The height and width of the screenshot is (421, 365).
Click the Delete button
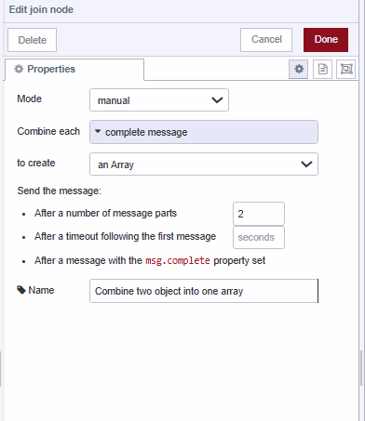pyautogui.click(x=32, y=40)
